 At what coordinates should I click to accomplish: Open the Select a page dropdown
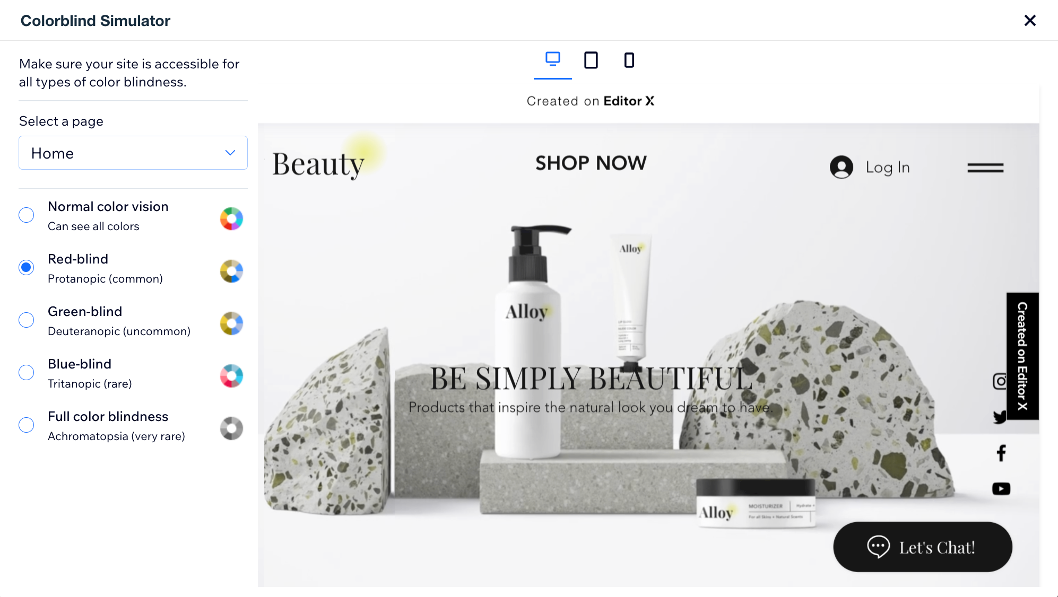(x=133, y=153)
